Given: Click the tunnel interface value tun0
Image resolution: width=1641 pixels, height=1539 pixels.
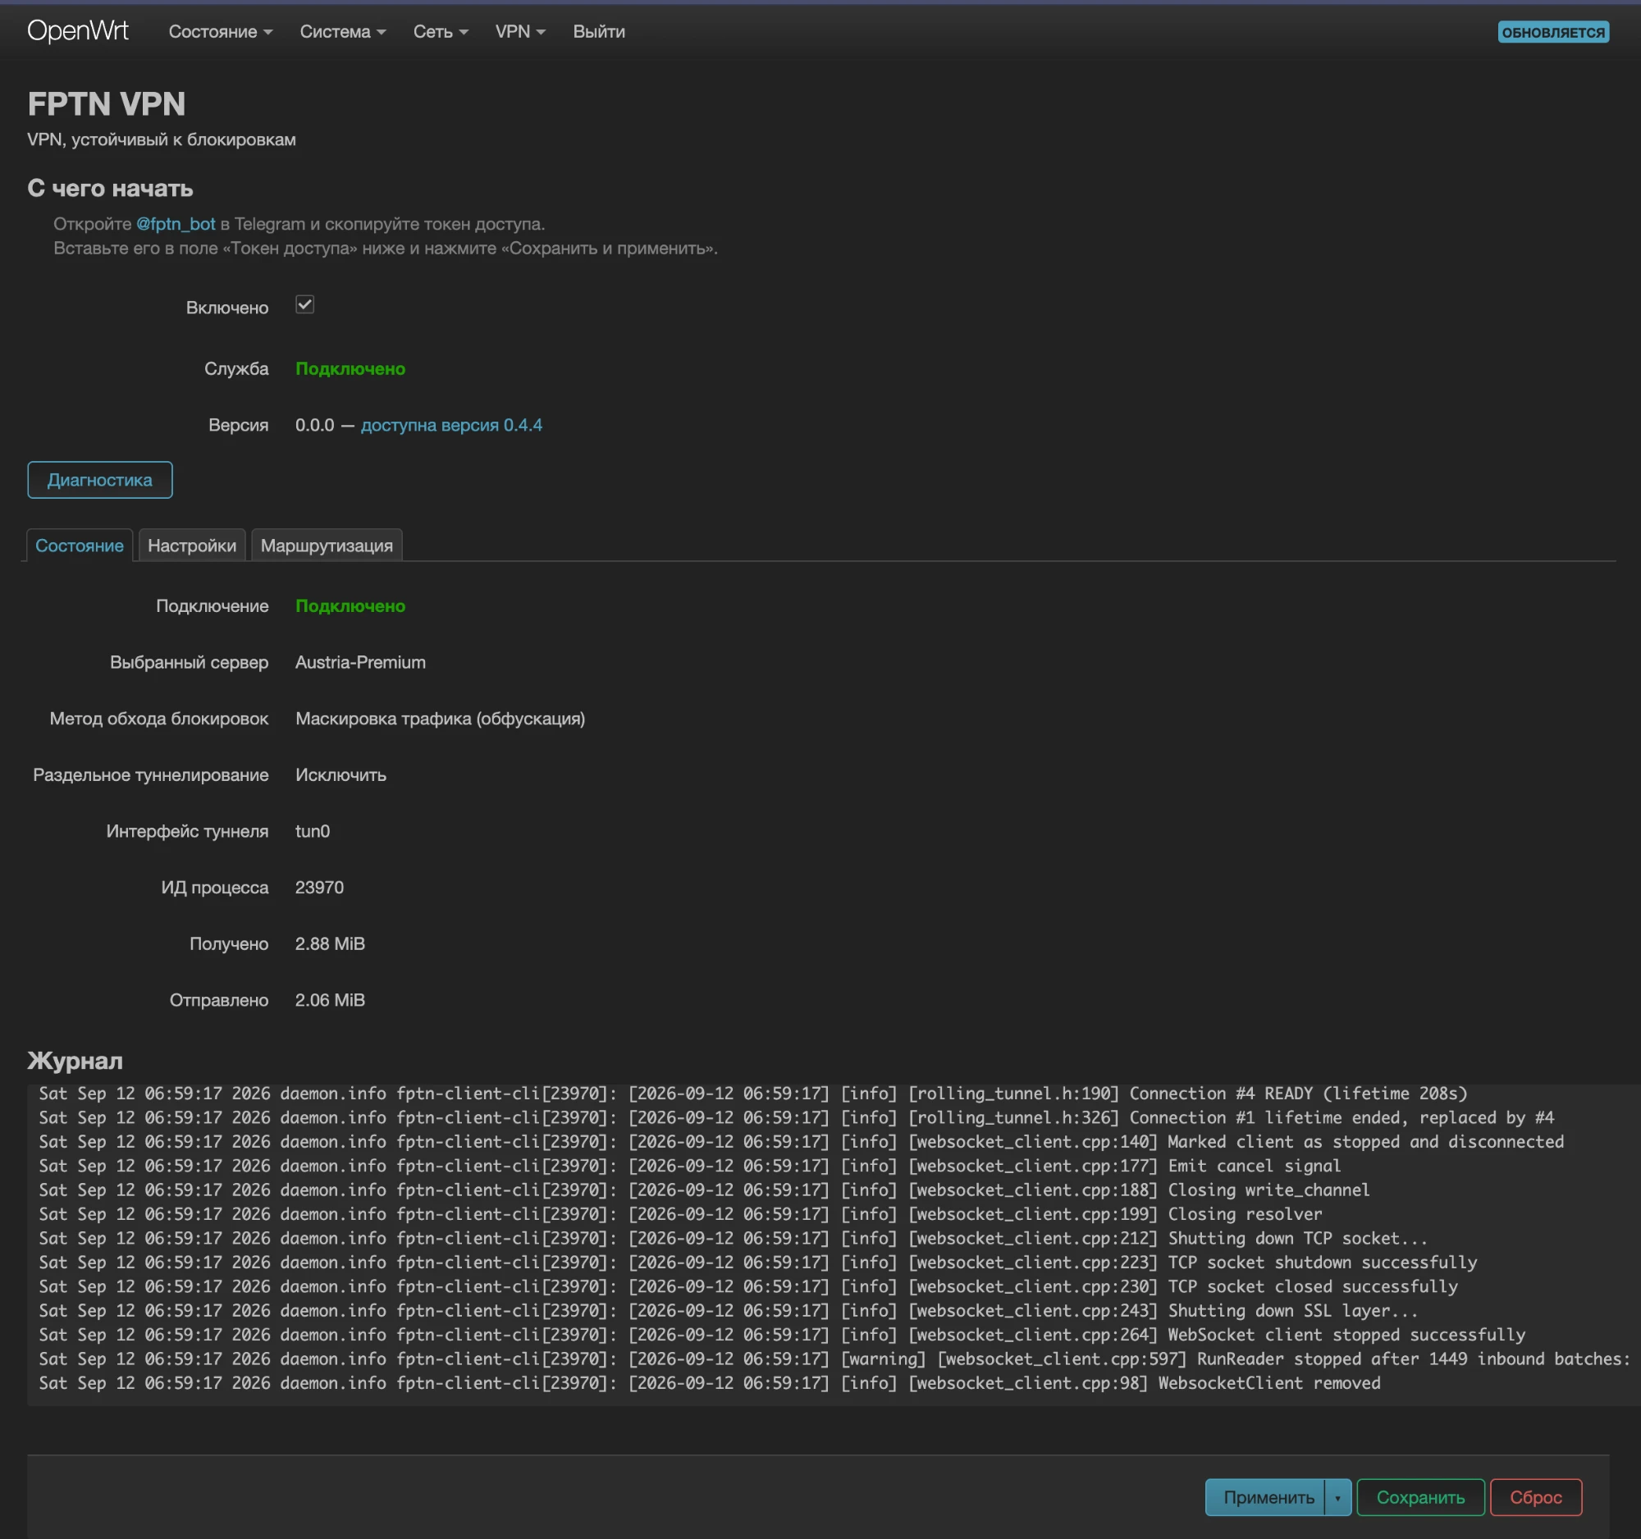Looking at the screenshot, I should pos(313,831).
